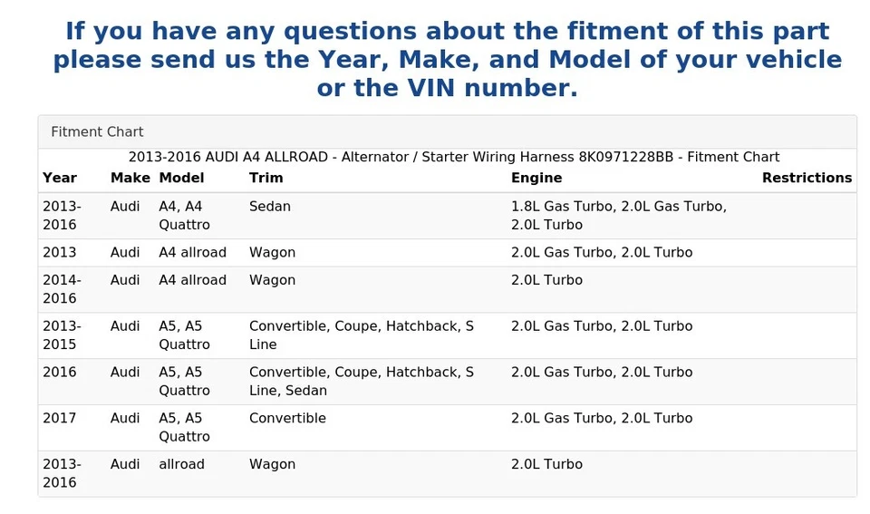Click the table caption mentioning 8K0971228BB
Image resolution: width=870 pixels, height=514 pixels.
[453, 157]
